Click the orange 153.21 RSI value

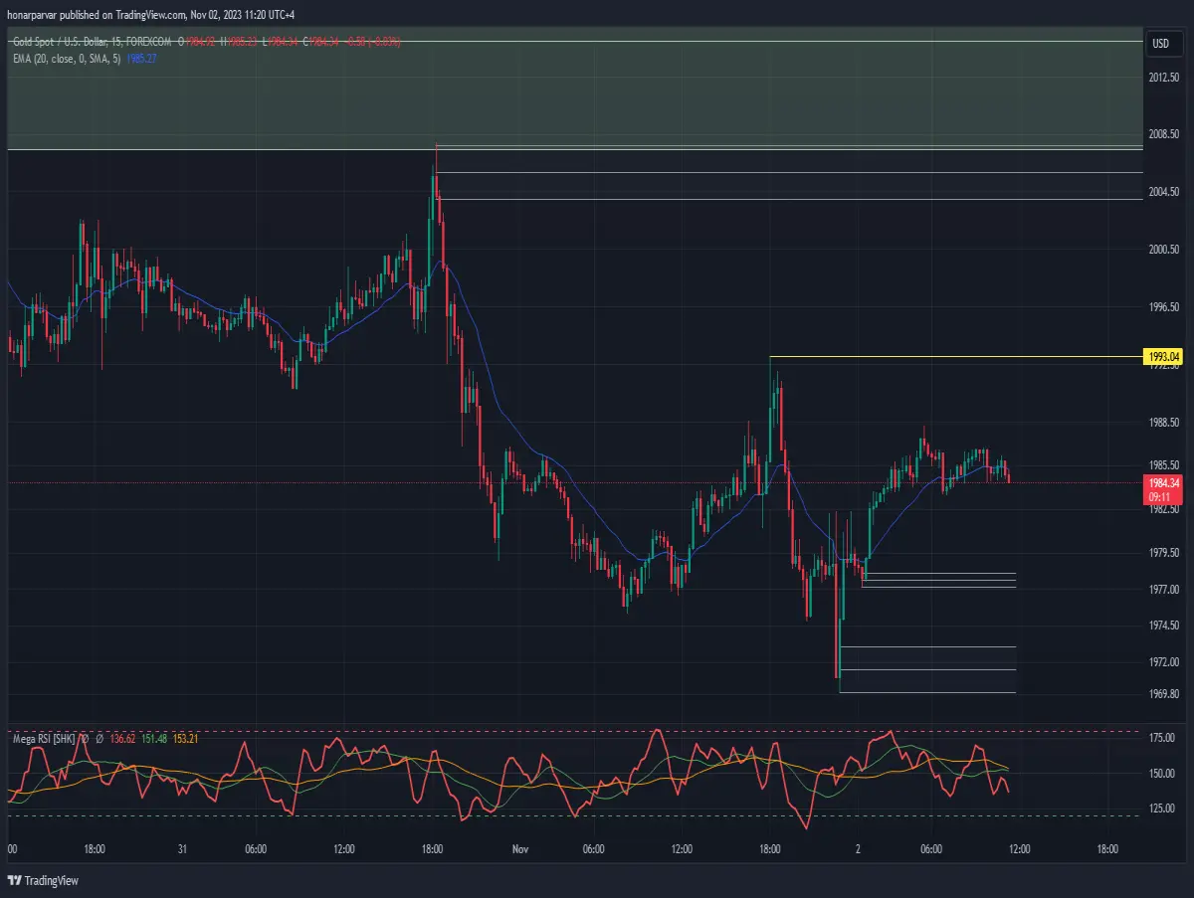(186, 738)
